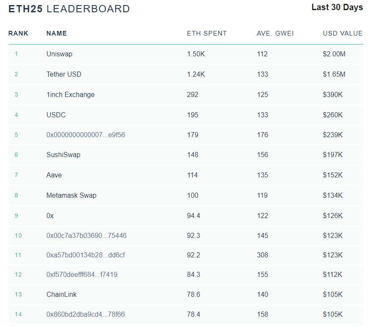Click the Tether USD name
This screenshot has height=326, width=371.
pyautogui.click(x=64, y=75)
